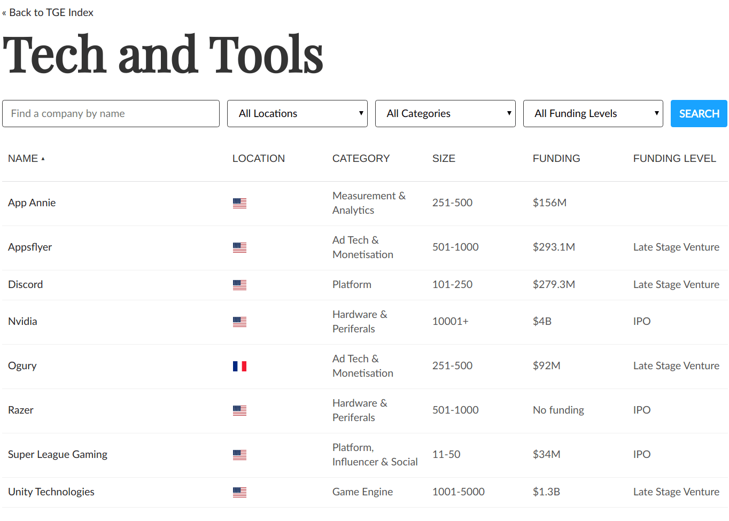Sort table by SIZE column header
The height and width of the screenshot is (521, 729).
click(x=444, y=159)
